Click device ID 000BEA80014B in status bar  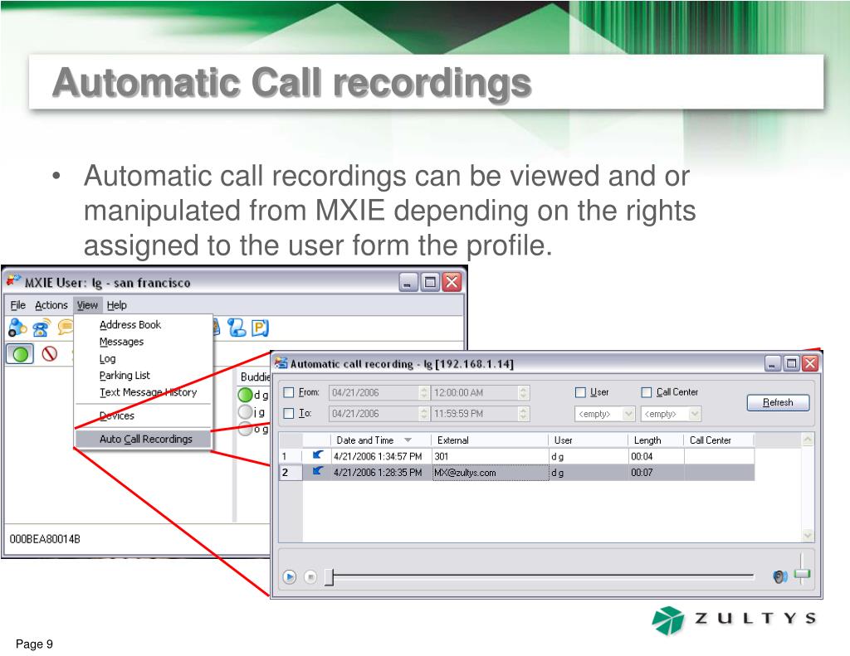click(45, 539)
